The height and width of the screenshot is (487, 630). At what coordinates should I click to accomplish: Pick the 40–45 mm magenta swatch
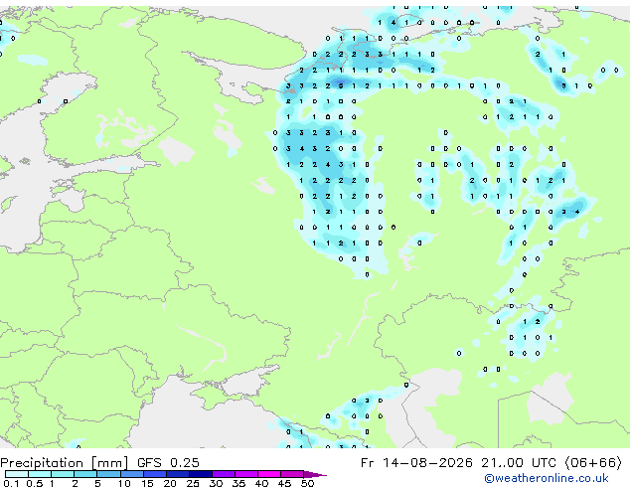tap(269, 474)
